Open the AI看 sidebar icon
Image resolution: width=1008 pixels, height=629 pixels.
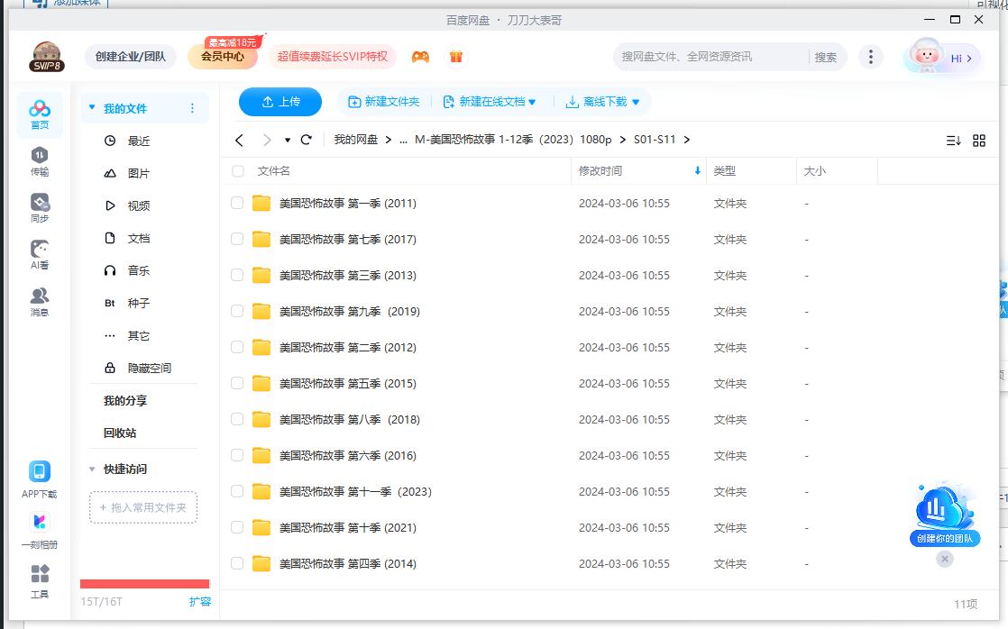point(39,255)
